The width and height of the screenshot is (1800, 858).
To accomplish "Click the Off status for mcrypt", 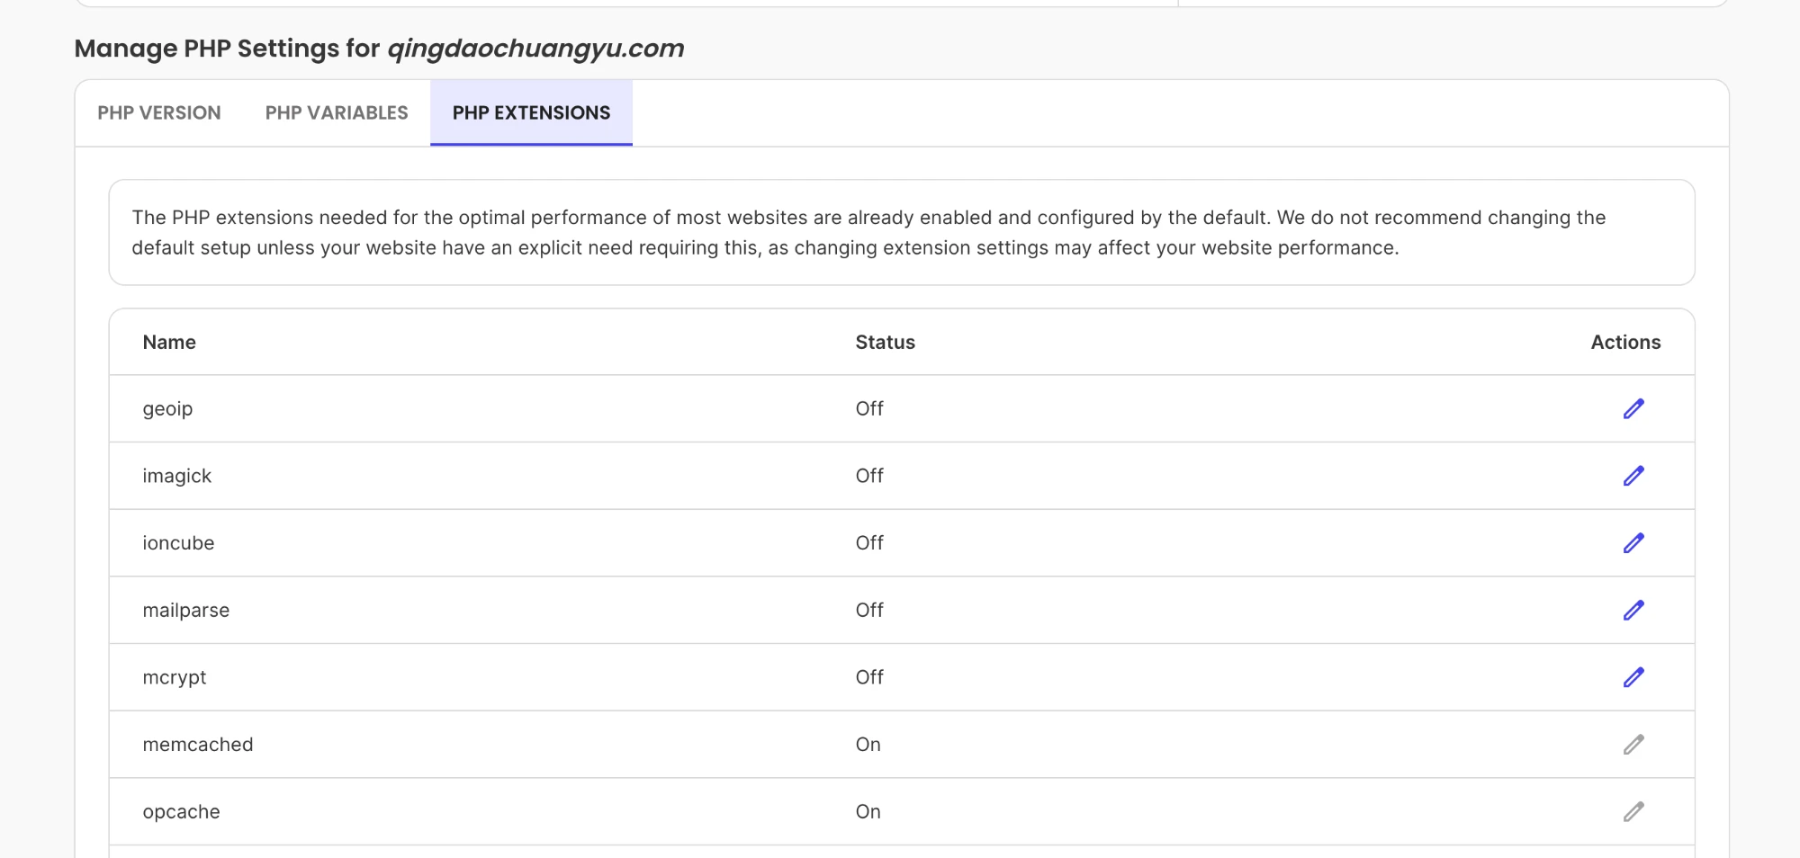I will pos(869,677).
